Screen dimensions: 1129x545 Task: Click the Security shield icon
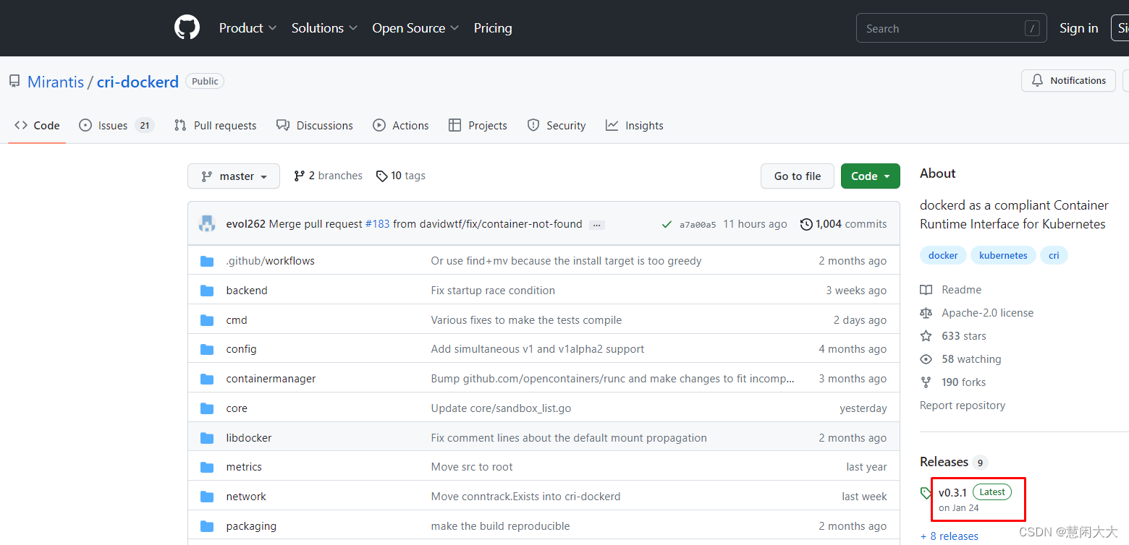533,125
